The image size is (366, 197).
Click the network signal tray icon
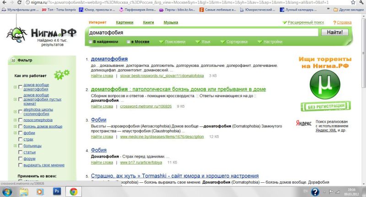[x=337, y=192]
